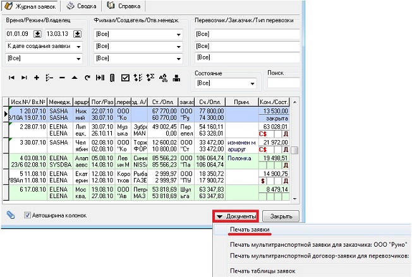
Task: Click the Тип перевозки [Все] third field
Action: point(247,57)
